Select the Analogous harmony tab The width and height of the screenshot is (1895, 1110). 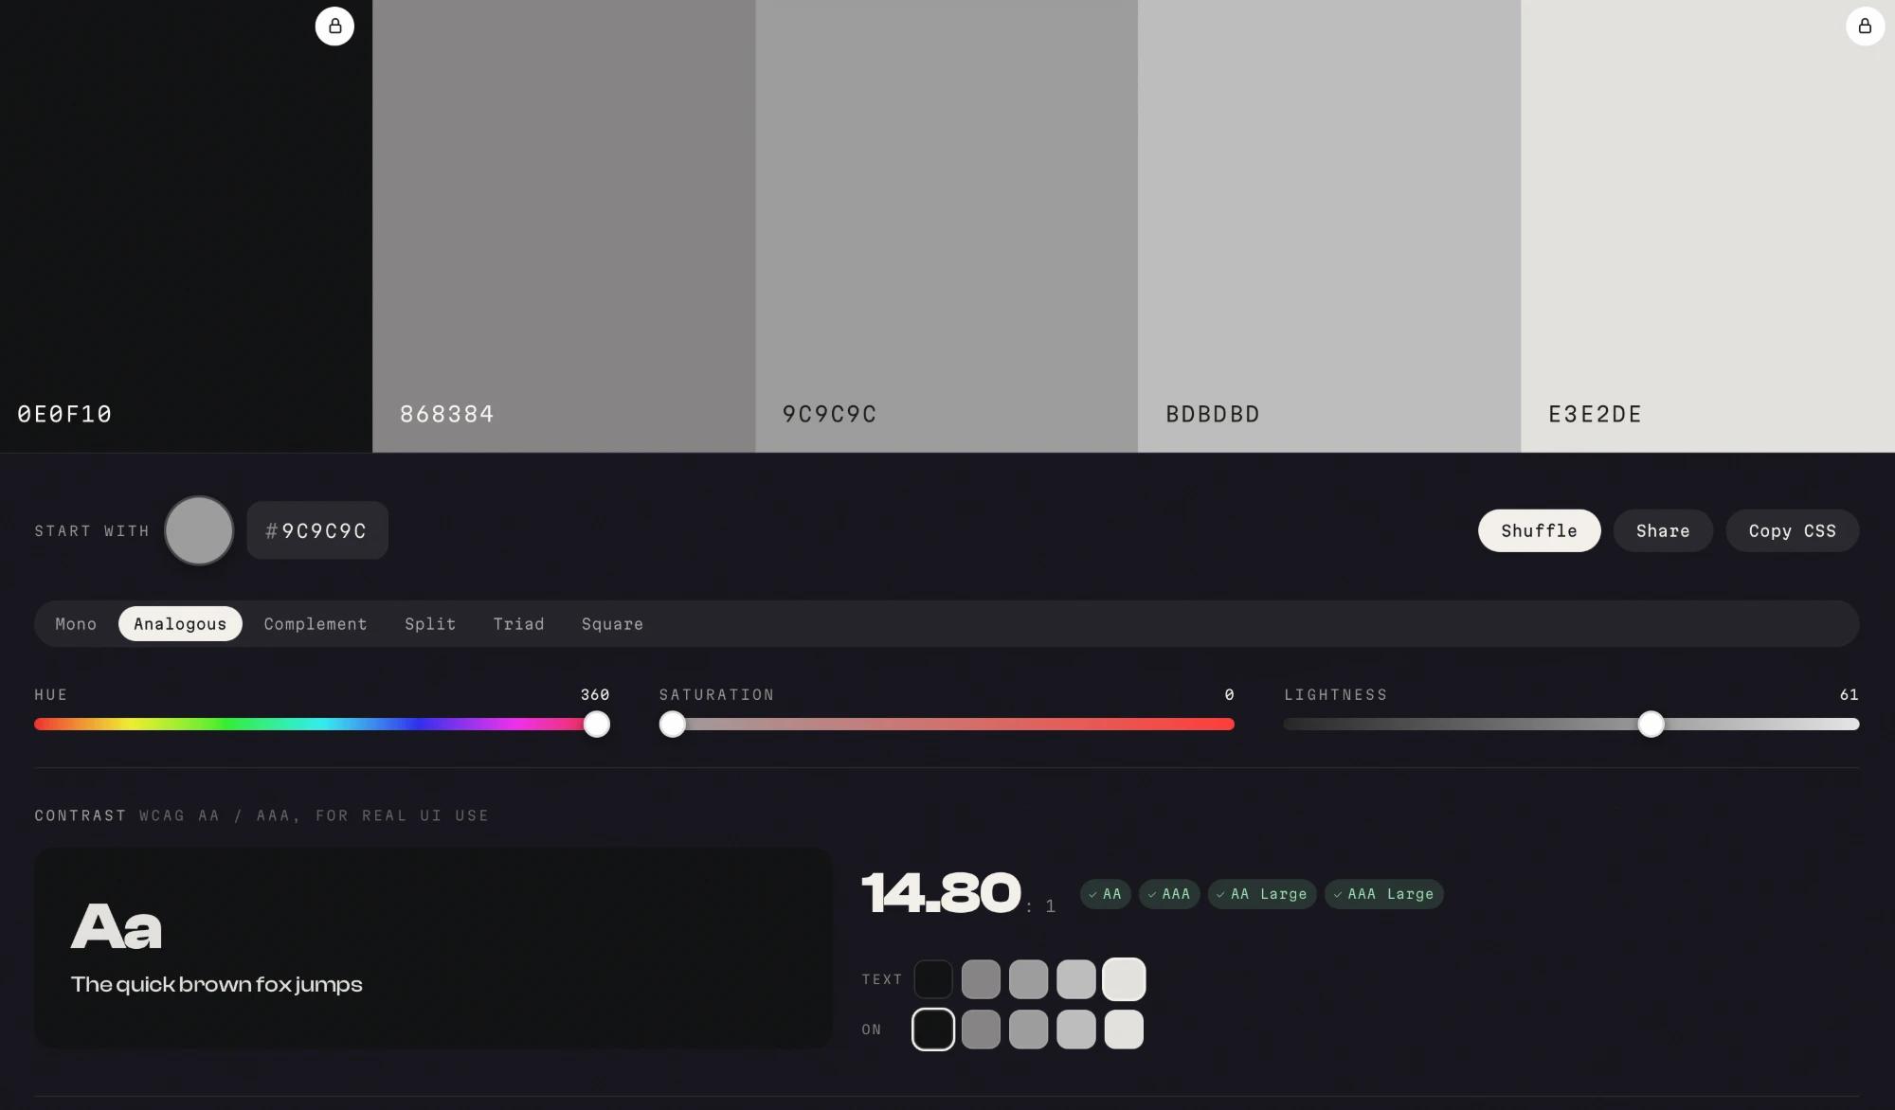click(x=180, y=624)
